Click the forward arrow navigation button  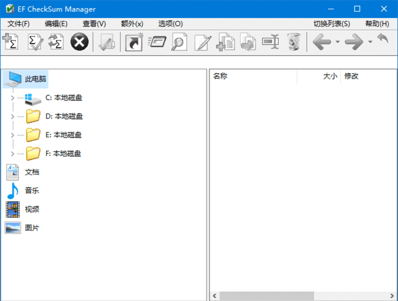[x=354, y=42]
